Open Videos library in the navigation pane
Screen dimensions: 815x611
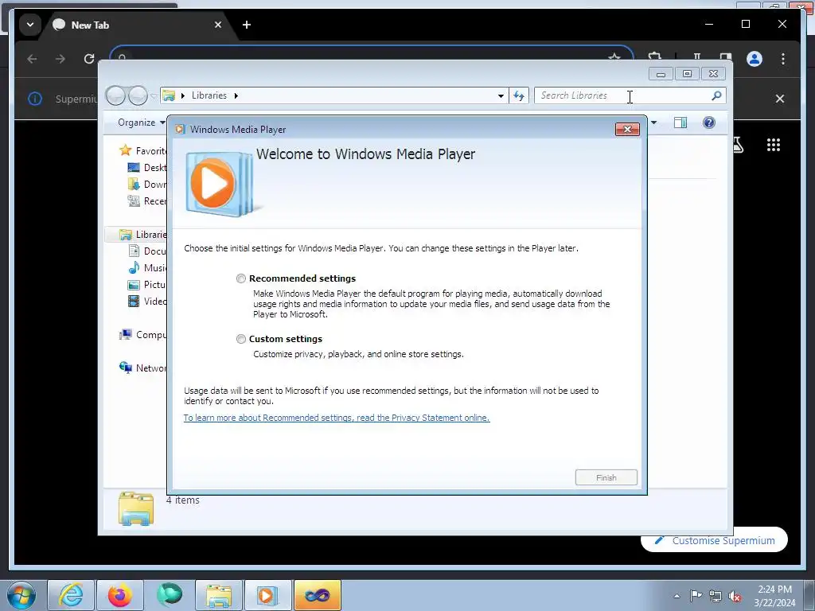coord(147,302)
